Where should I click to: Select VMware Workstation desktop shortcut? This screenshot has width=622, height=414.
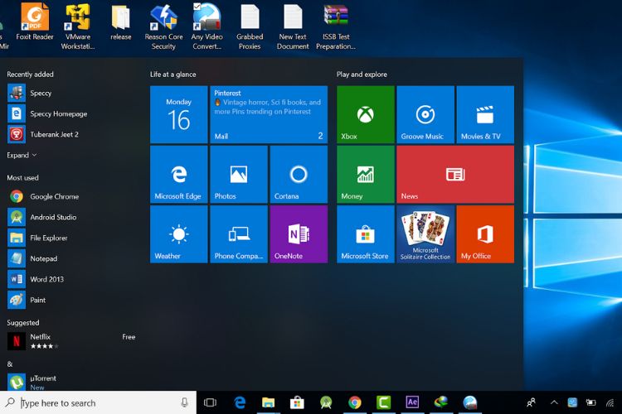coord(78,26)
